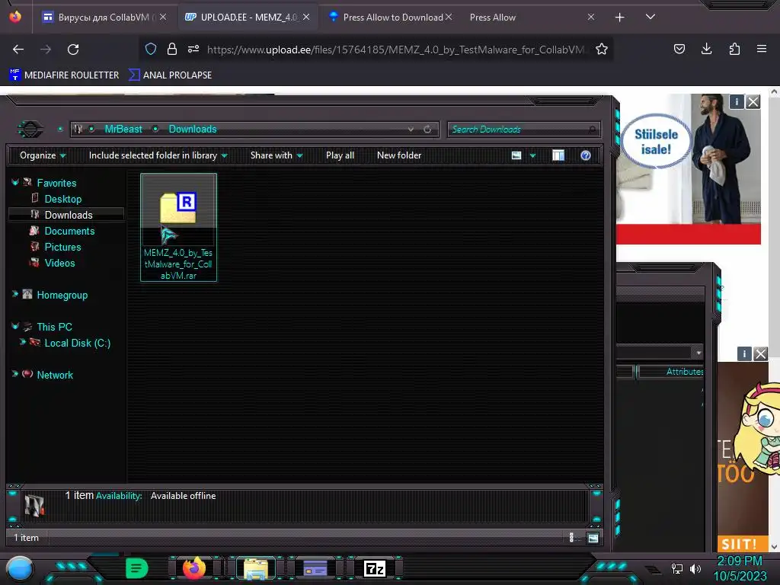Viewport: 780px width, 585px height.
Task: Select the MEMZ_4.0 rar file
Action: pos(178,227)
